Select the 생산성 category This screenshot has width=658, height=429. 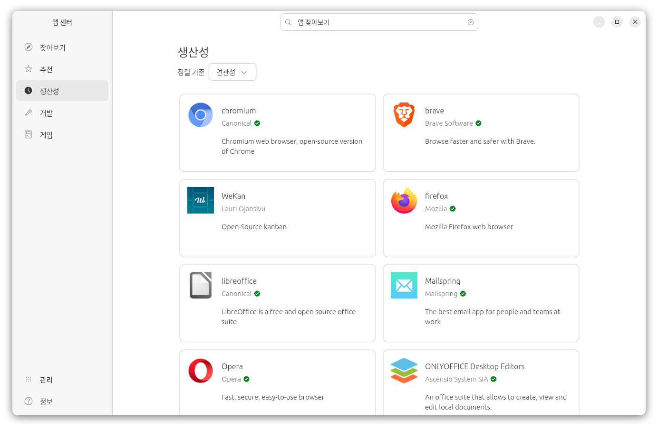[x=62, y=91]
